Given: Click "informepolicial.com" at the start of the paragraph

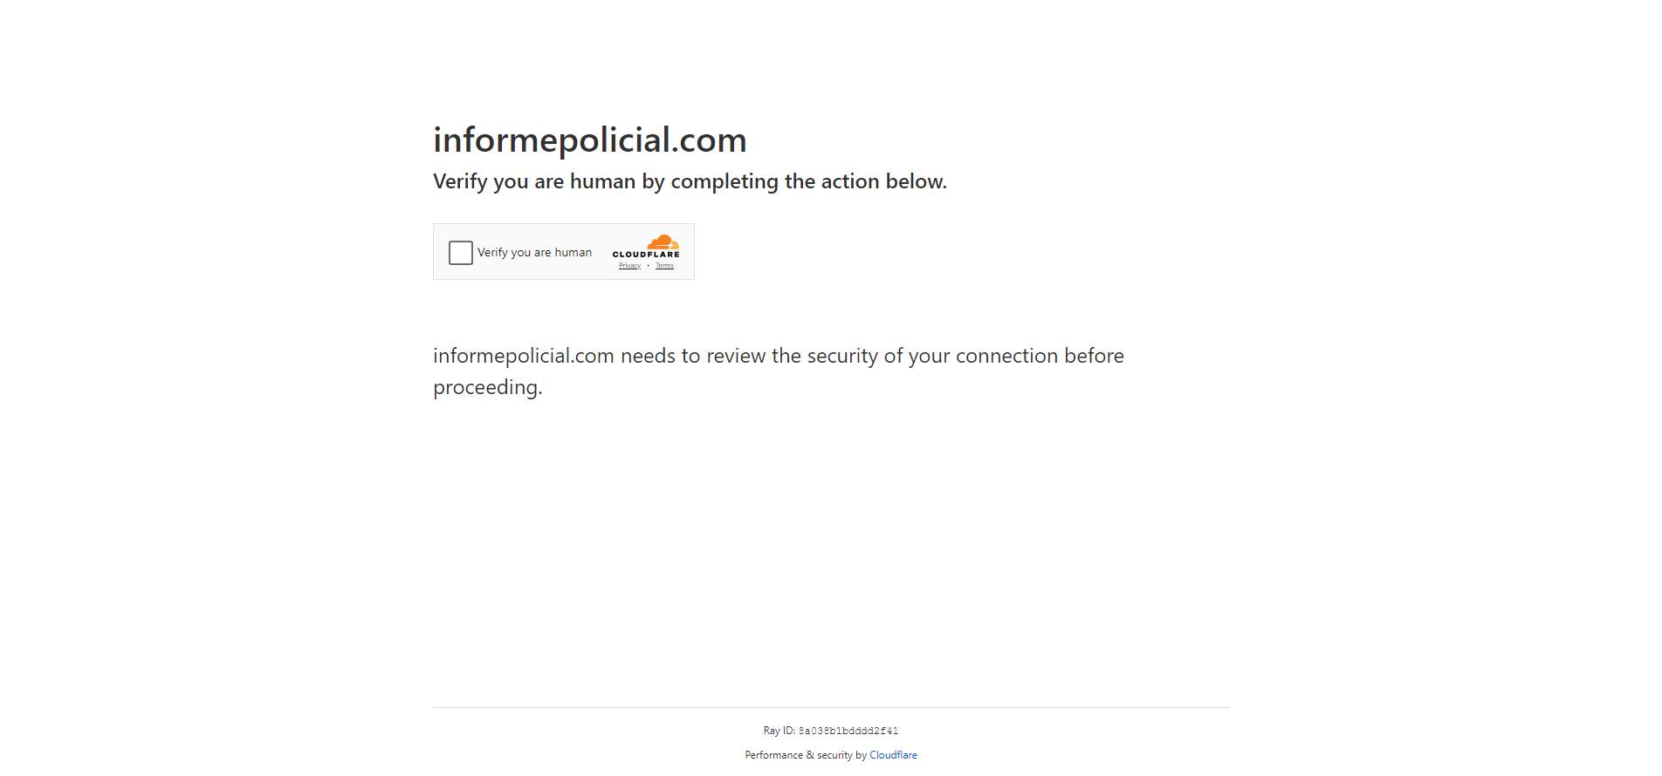Looking at the screenshot, I should [524, 357].
